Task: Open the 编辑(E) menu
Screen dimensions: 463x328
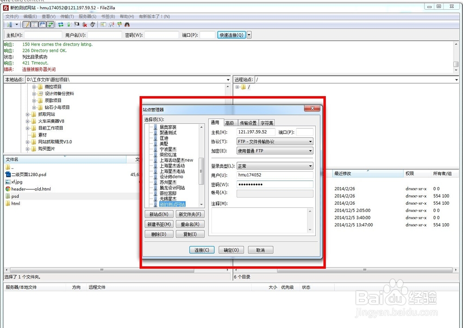Action: [x=30, y=17]
